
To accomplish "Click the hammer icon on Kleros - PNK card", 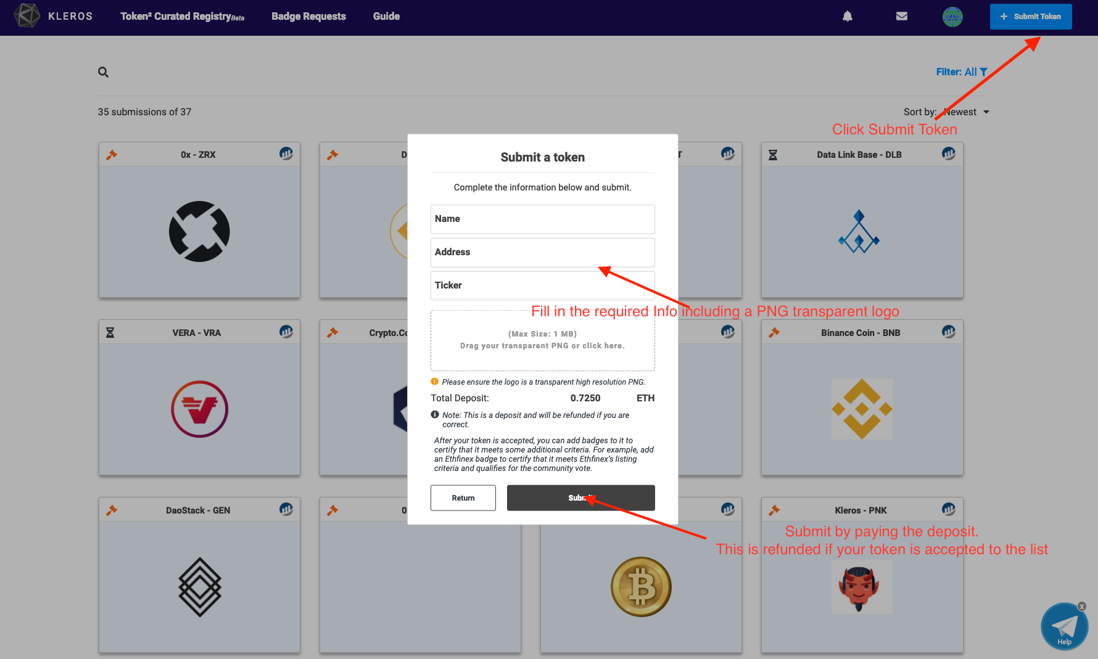I will coord(774,510).
